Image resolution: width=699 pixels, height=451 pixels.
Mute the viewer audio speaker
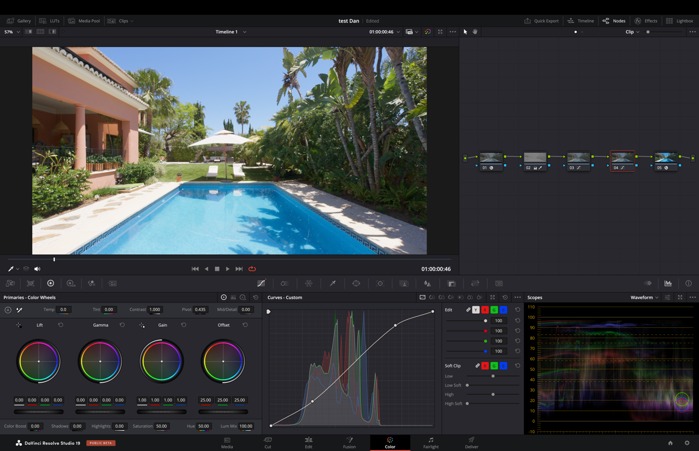pyautogui.click(x=37, y=269)
